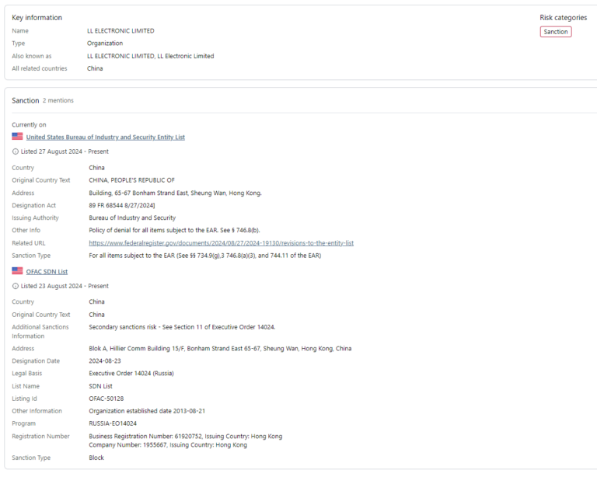Click the Risk categories heading
The height and width of the screenshot is (477, 597).
tap(563, 17)
